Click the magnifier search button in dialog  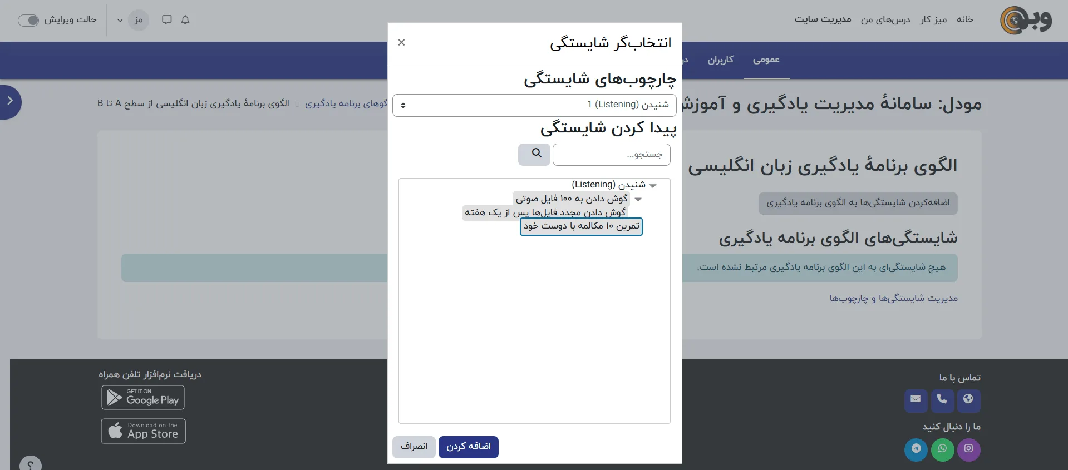[x=535, y=154]
